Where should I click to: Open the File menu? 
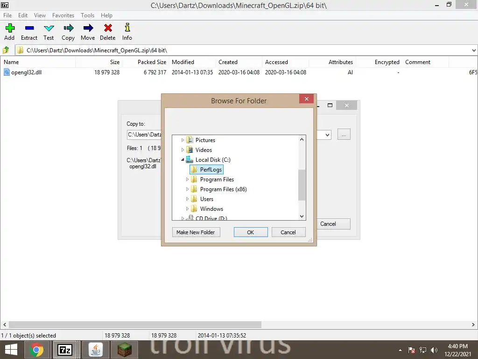pyautogui.click(x=7, y=15)
